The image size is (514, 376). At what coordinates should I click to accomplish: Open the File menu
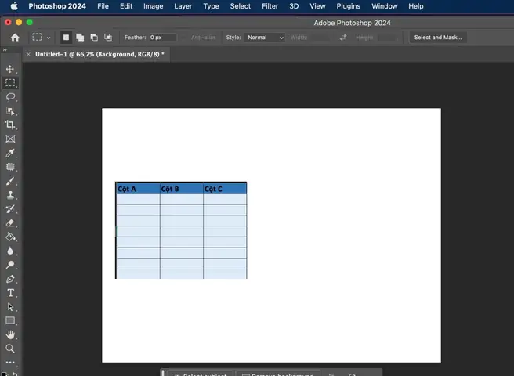pyautogui.click(x=103, y=6)
